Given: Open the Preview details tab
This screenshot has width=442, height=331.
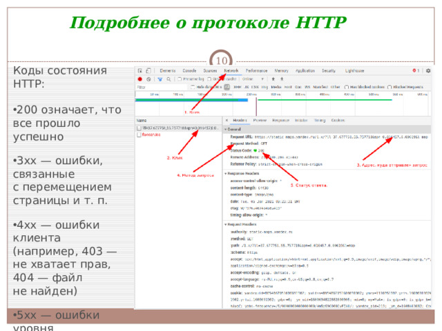Looking at the screenshot, I should point(260,120).
